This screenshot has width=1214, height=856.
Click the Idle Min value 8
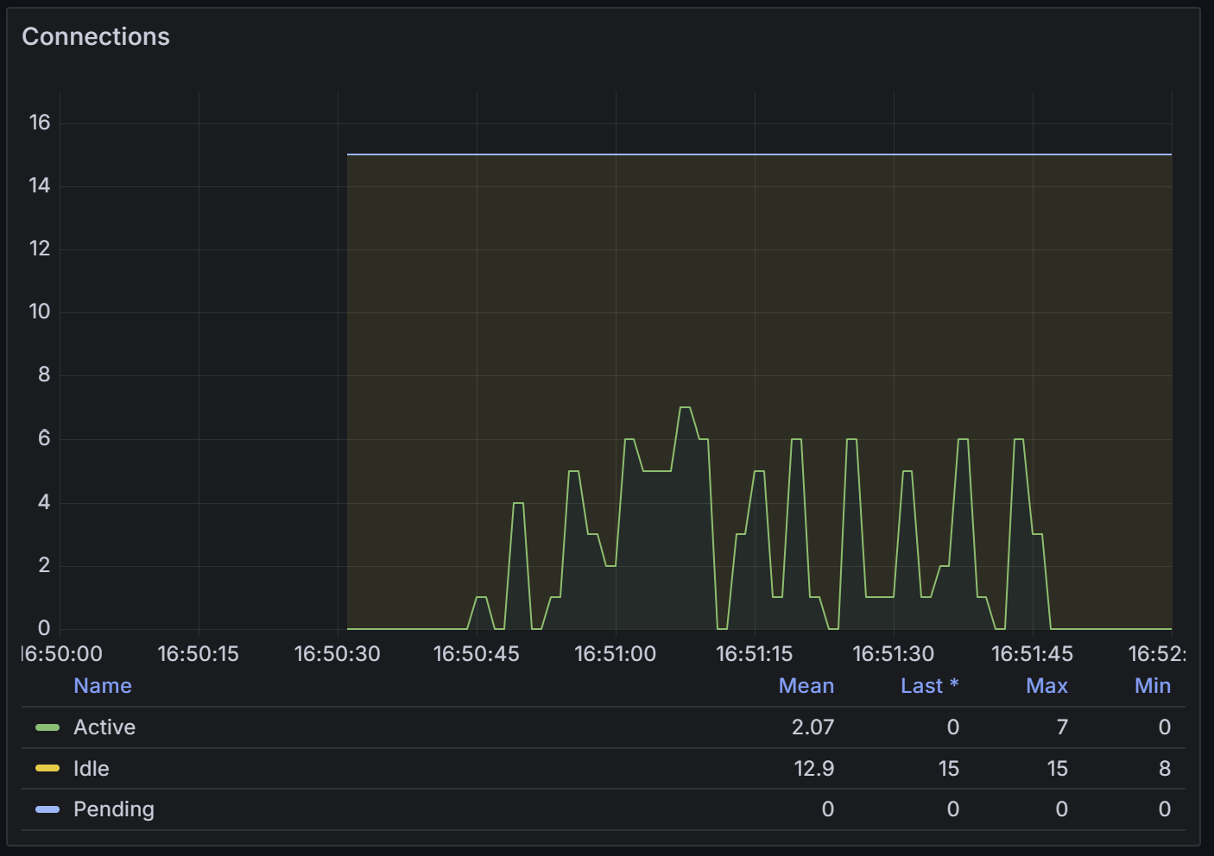point(1164,768)
